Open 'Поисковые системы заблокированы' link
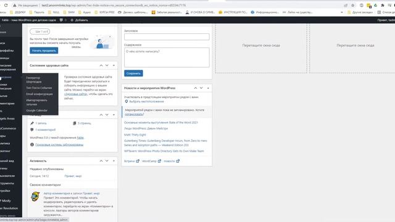395x222 pixels. [x=59, y=145]
